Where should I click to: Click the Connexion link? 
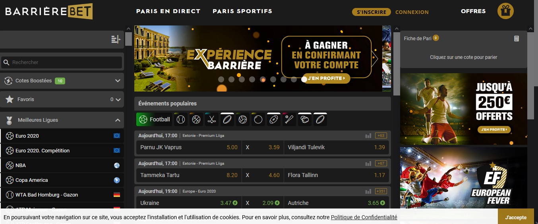click(412, 12)
